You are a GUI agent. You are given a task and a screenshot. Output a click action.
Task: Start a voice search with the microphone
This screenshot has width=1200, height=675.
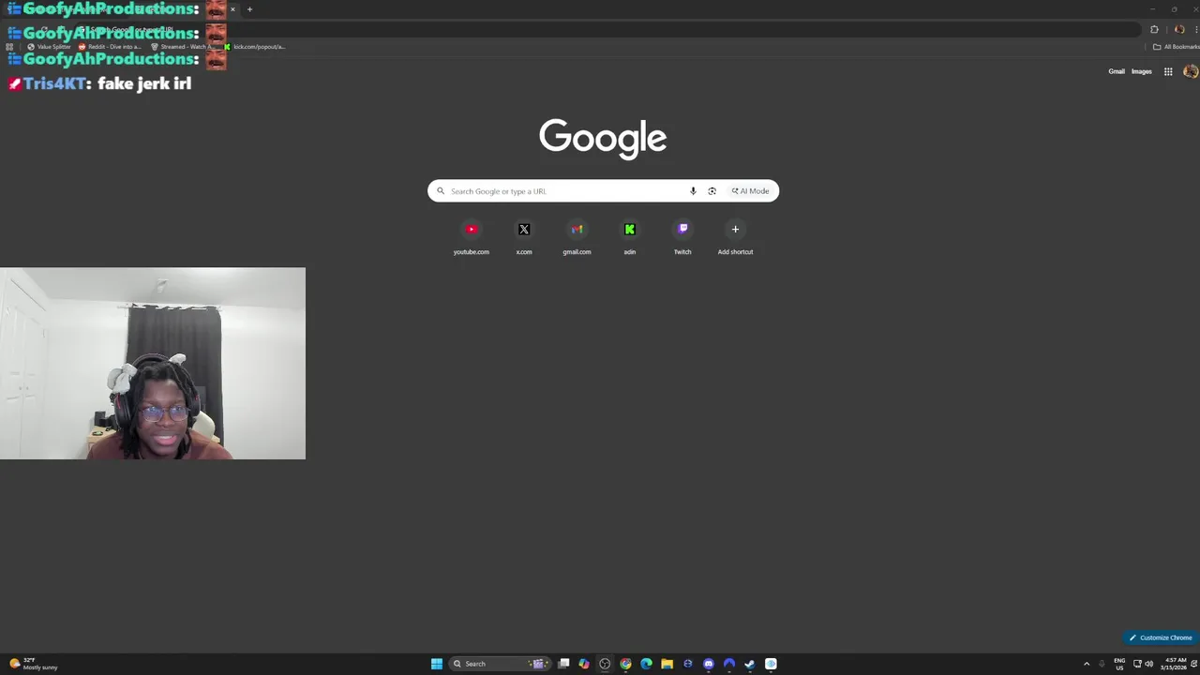[693, 191]
